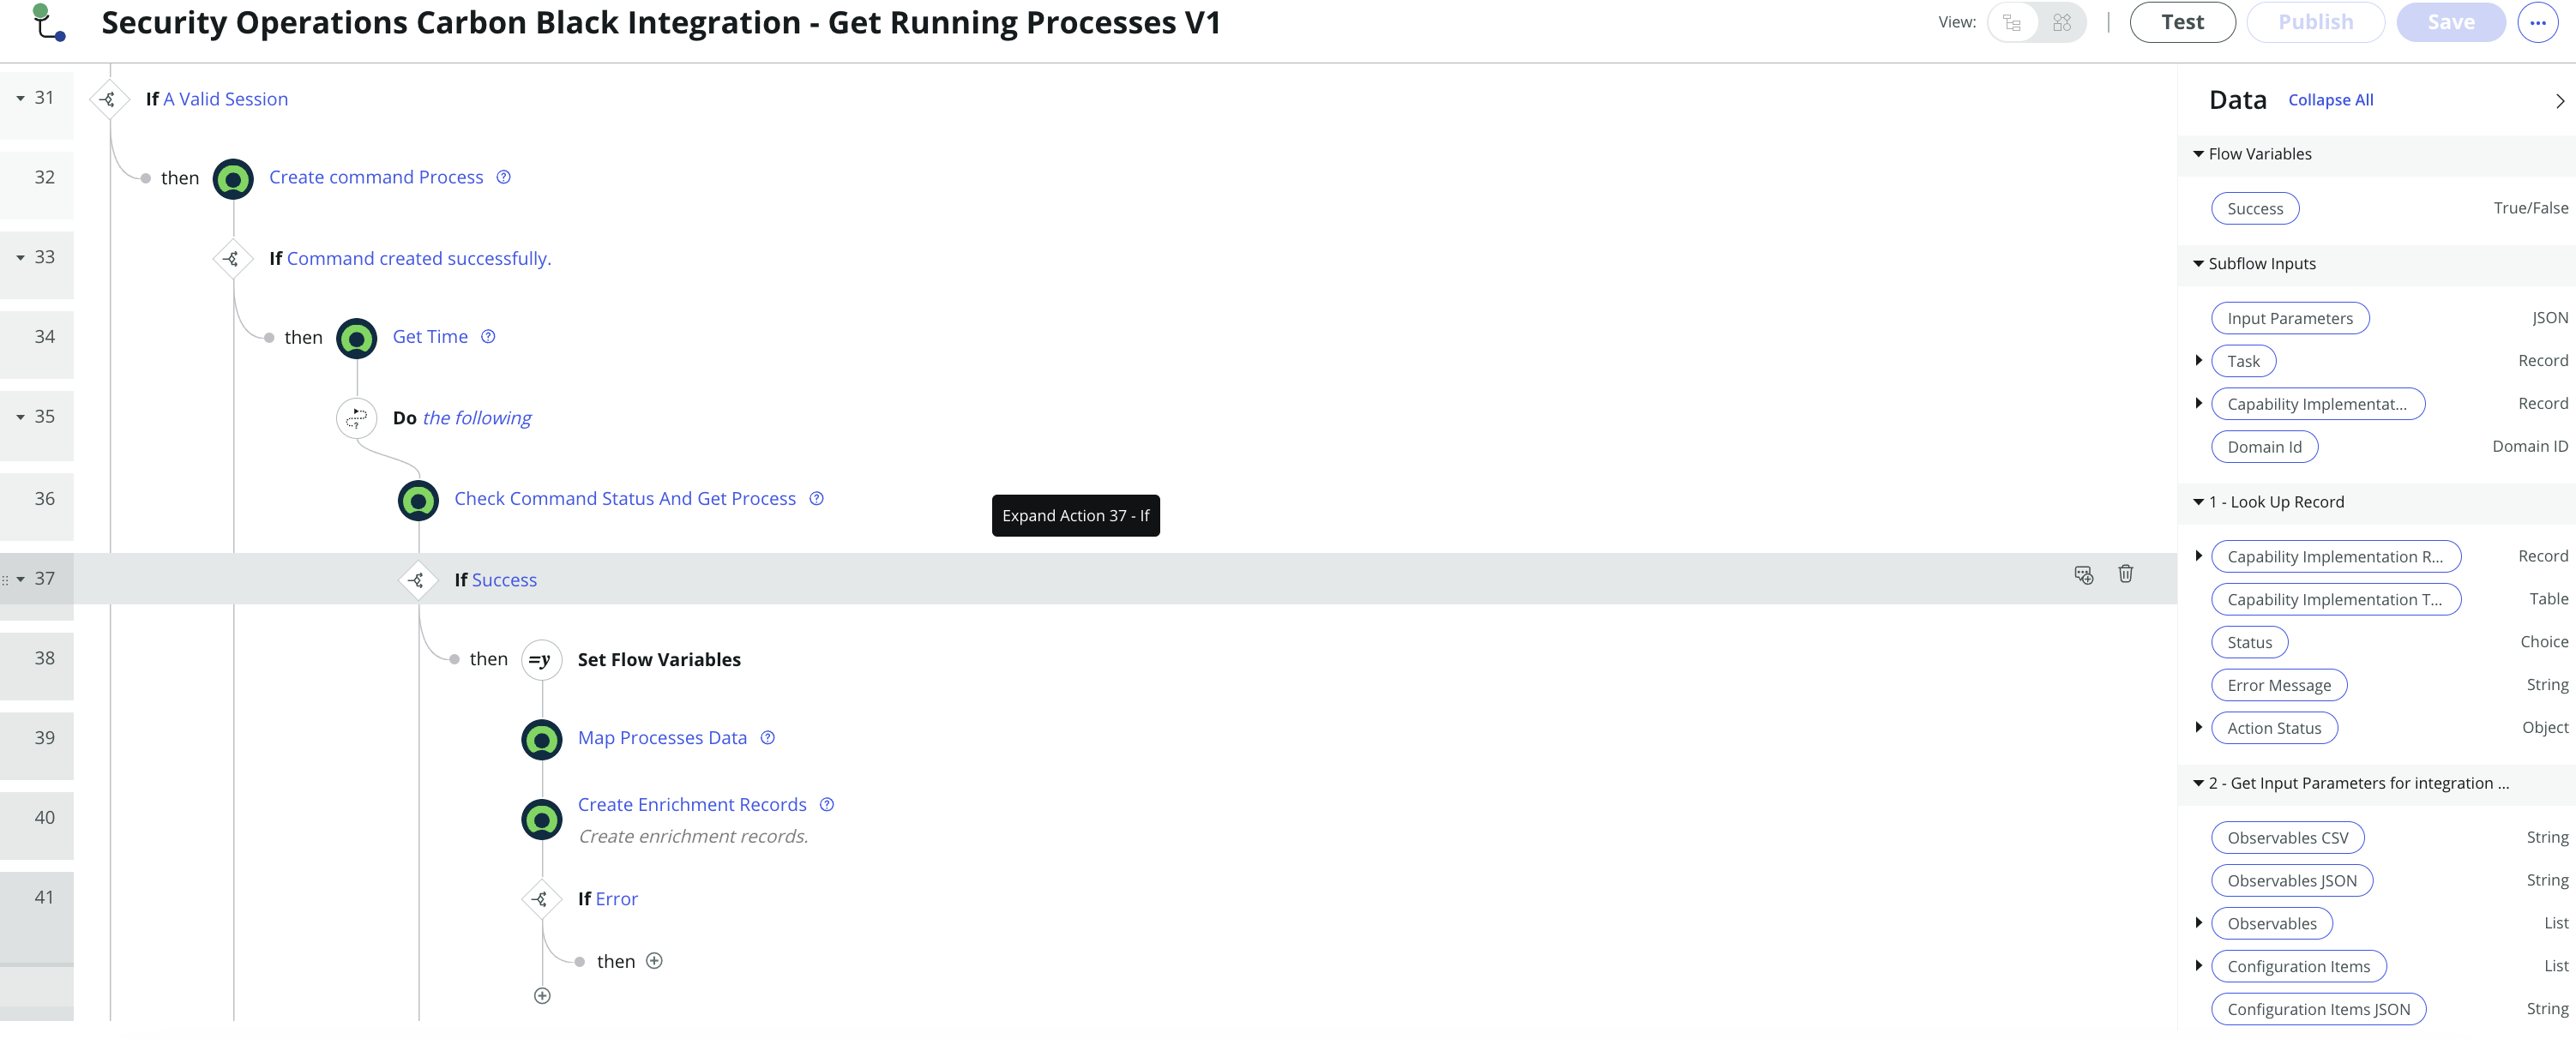Collapse step 31 using its arrow

[x=20, y=98]
